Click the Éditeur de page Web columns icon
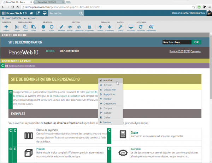 pos(28,136)
